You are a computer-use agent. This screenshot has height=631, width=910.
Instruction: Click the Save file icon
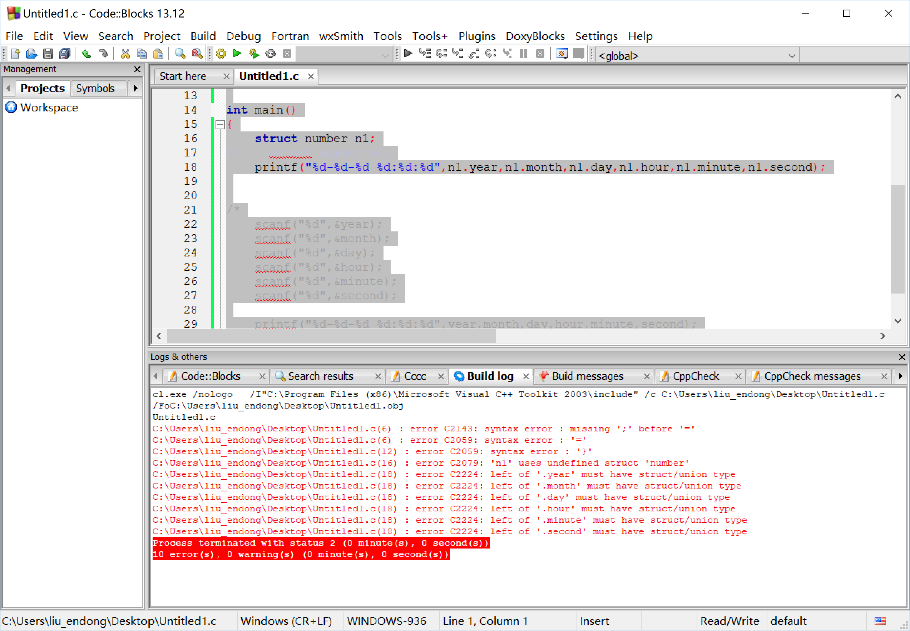(x=46, y=55)
